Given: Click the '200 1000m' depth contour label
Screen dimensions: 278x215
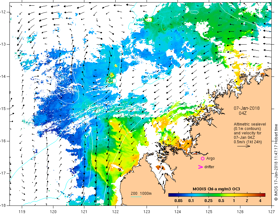Looking at the screenshot, I should tap(141, 193).
